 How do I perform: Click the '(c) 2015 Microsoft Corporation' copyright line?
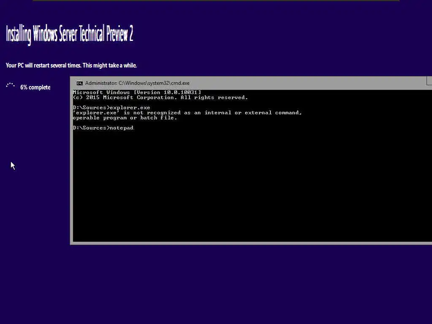pyautogui.click(x=160, y=97)
